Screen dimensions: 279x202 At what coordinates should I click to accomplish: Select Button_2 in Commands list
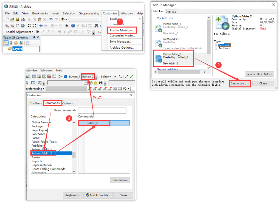click(x=104, y=123)
